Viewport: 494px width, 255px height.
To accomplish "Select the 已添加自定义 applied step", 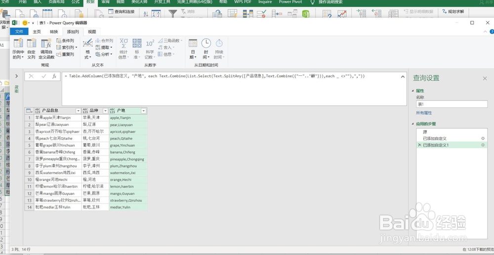I will (451, 138).
